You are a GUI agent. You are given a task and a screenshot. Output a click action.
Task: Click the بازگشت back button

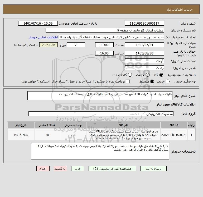(60, 168)
